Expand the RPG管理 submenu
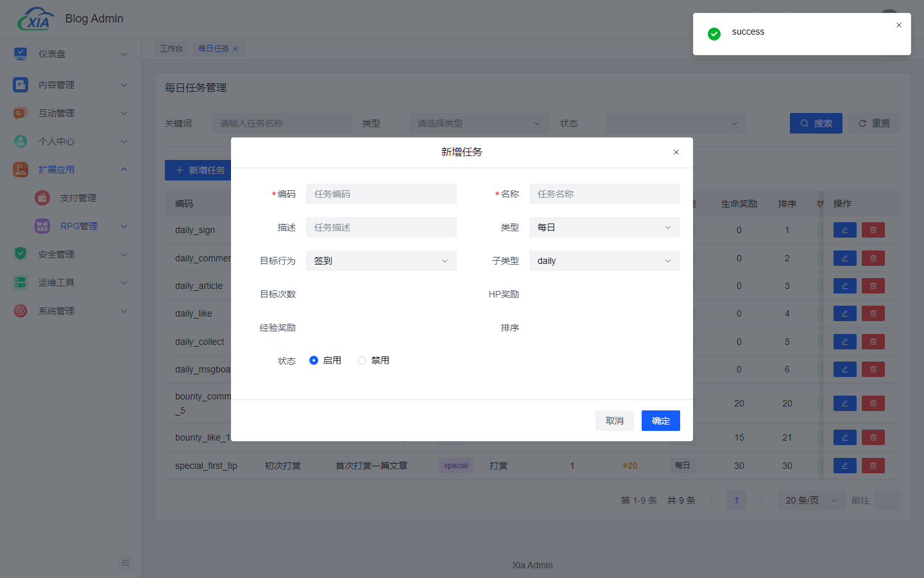The height and width of the screenshot is (578, 924). (x=124, y=226)
